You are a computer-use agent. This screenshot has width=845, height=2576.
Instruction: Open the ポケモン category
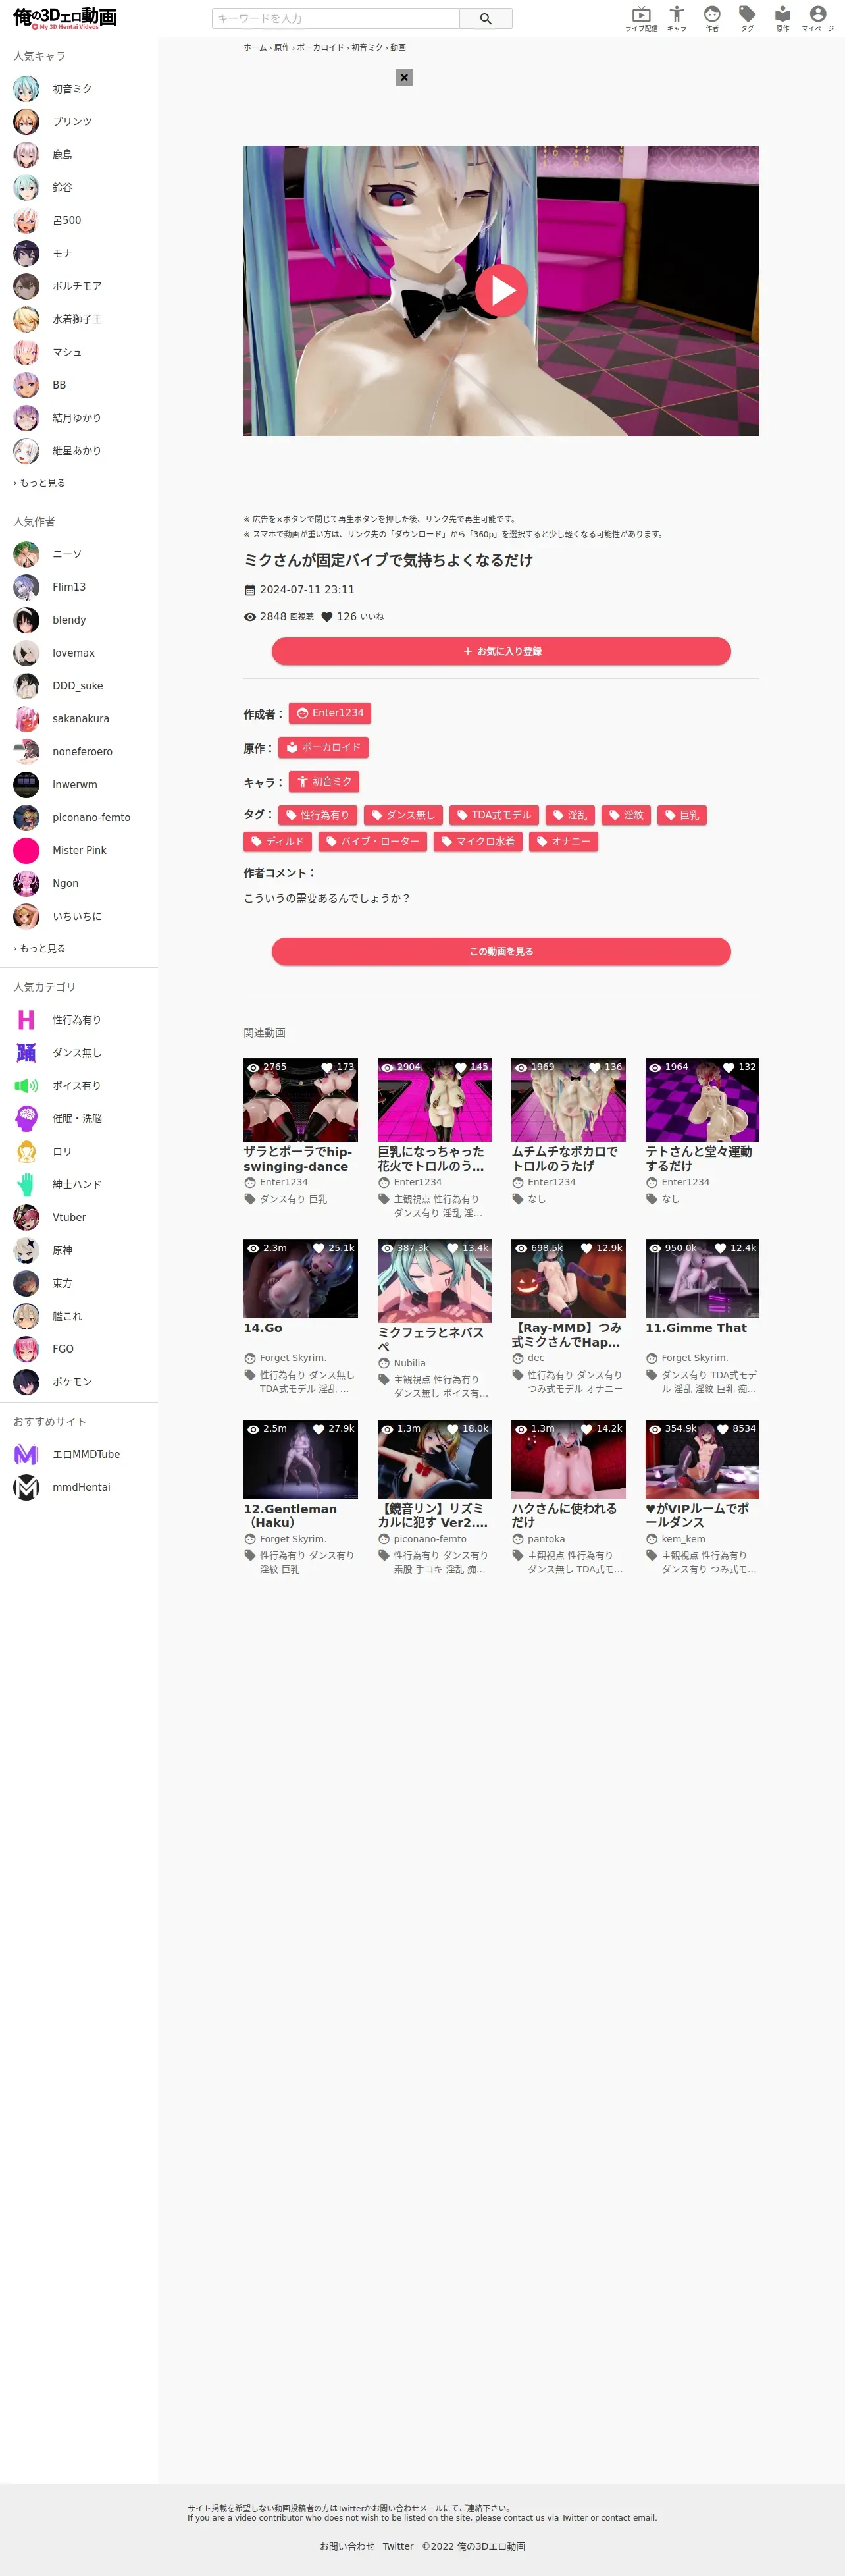click(x=72, y=1382)
